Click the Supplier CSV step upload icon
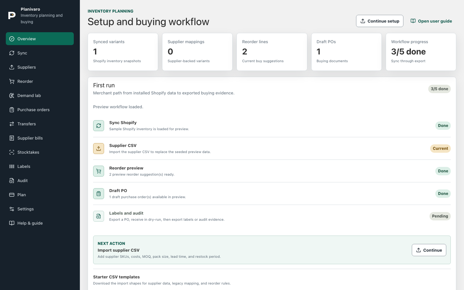 tap(99, 149)
